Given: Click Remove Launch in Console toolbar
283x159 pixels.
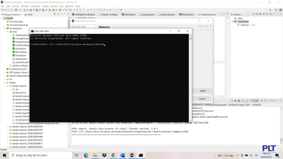Looking at the screenshot, I should pyautogui.click(x=235, y=101).
